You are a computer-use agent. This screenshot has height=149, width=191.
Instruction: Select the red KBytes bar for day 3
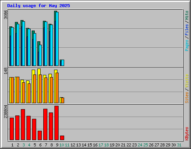tap(23, 125)
